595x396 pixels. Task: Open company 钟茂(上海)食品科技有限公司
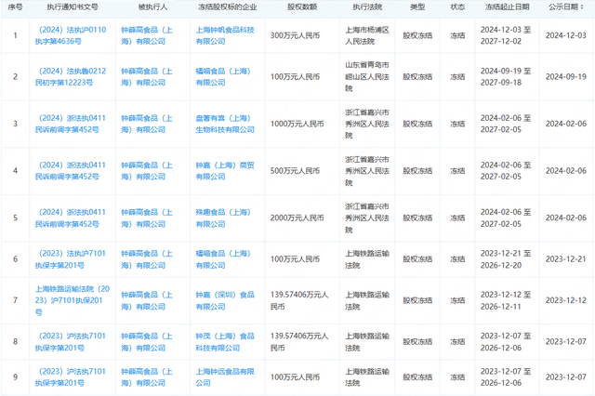pos(225,342)
